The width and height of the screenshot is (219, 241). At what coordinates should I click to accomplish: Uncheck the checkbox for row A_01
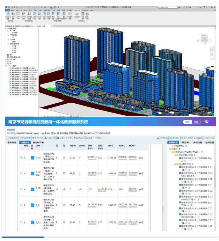(21, 157)
